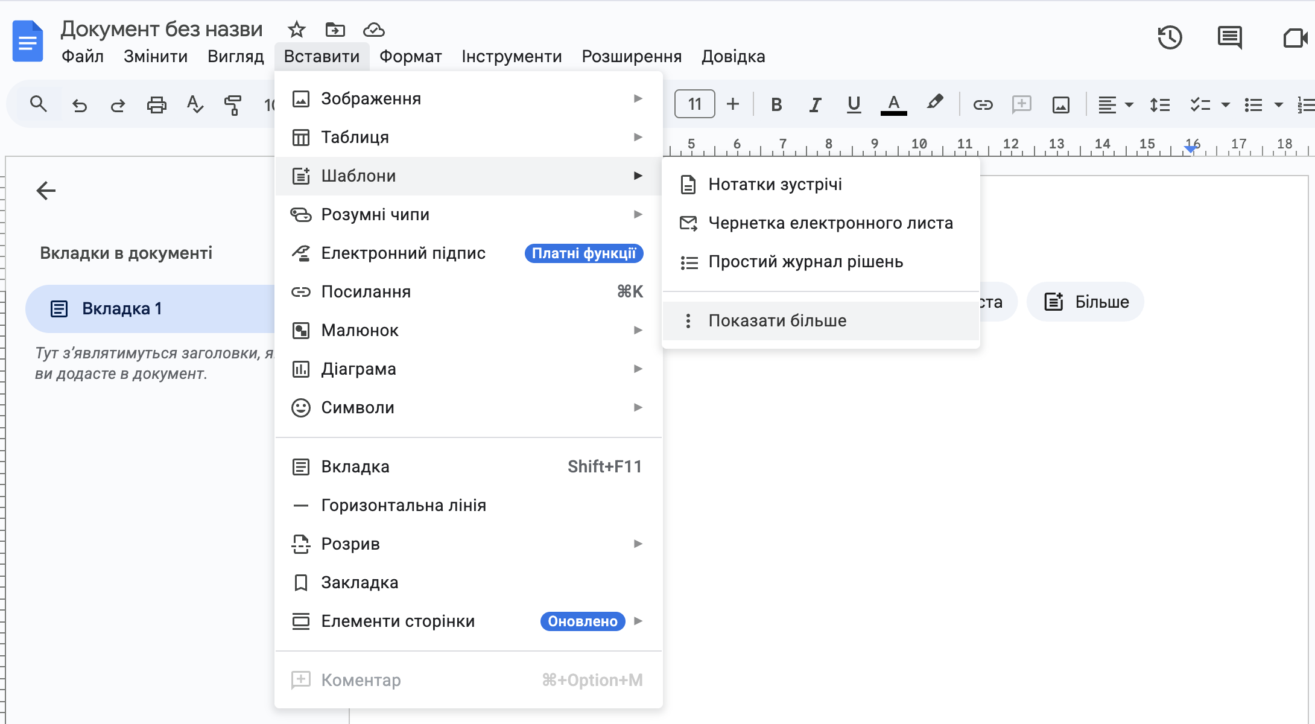Click the text color button

pos(893,105)
